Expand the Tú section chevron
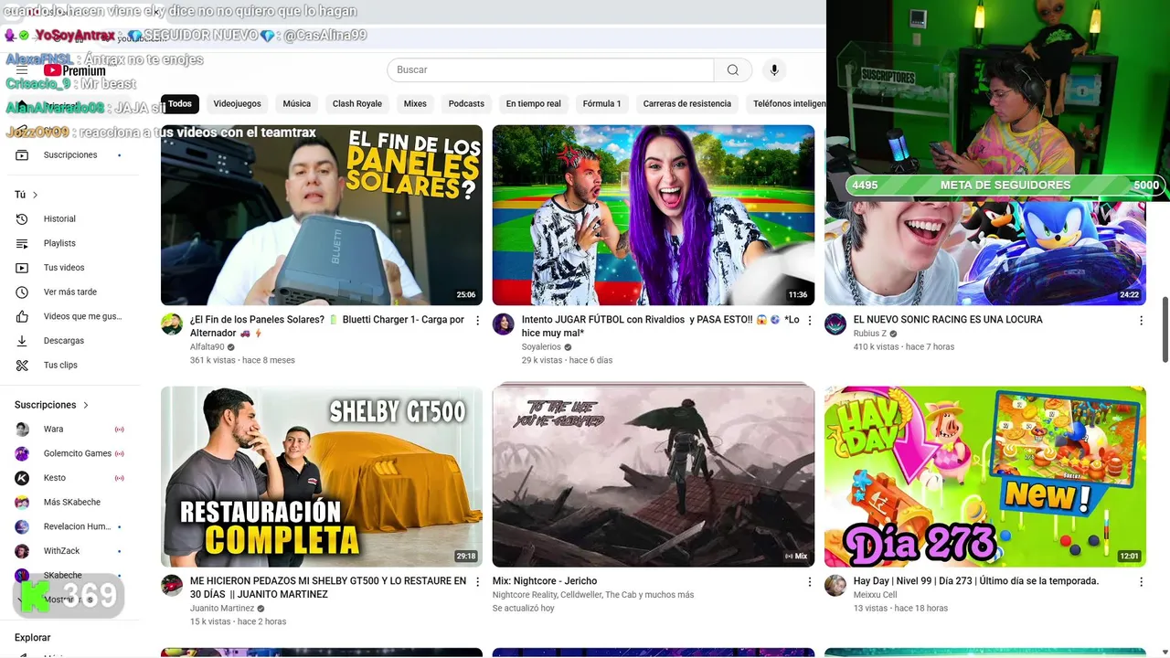 click(36, 195)
